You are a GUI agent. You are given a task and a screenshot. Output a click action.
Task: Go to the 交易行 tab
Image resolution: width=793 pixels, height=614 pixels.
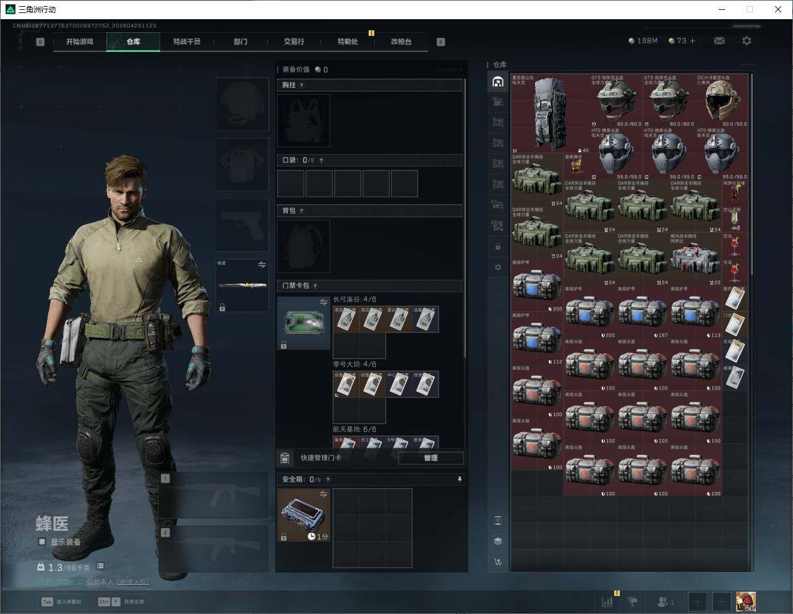(x=294, y=41)
